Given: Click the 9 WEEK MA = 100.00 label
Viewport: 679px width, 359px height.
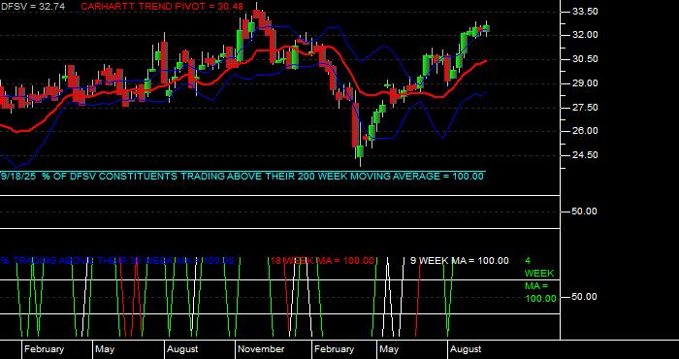Looking at the screenshot, I should (460, 261).
